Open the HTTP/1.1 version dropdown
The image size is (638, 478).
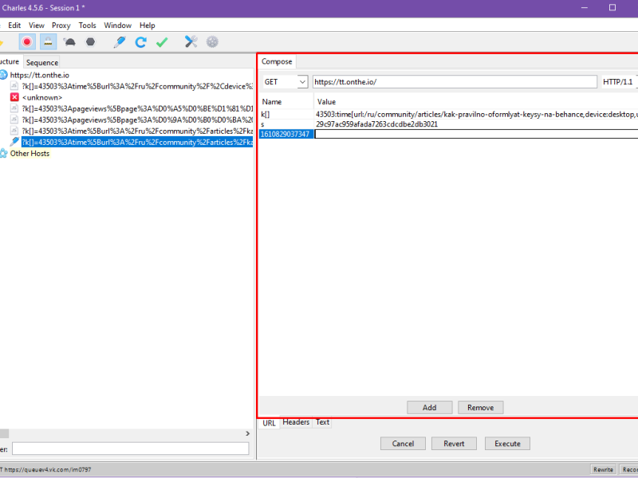point(619,82)
